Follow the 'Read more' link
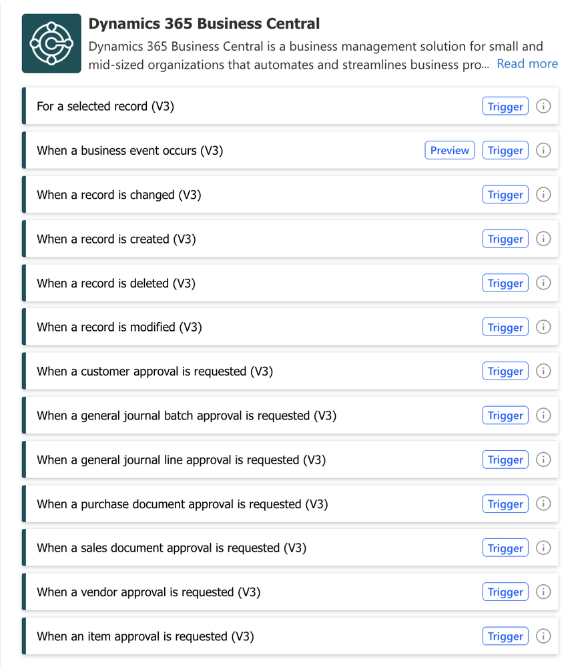Viewport: 578px width, 667px height. [x=527, y=64]
